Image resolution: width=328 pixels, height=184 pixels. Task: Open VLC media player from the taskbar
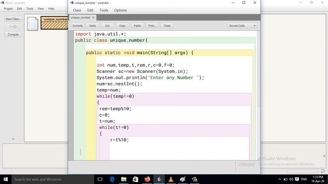(x=171, y=179)
